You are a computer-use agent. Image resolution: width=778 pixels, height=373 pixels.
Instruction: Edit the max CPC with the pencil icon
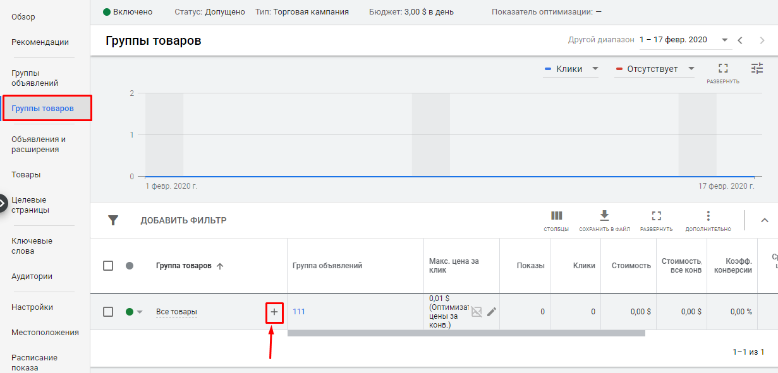[x=492, y=311]
